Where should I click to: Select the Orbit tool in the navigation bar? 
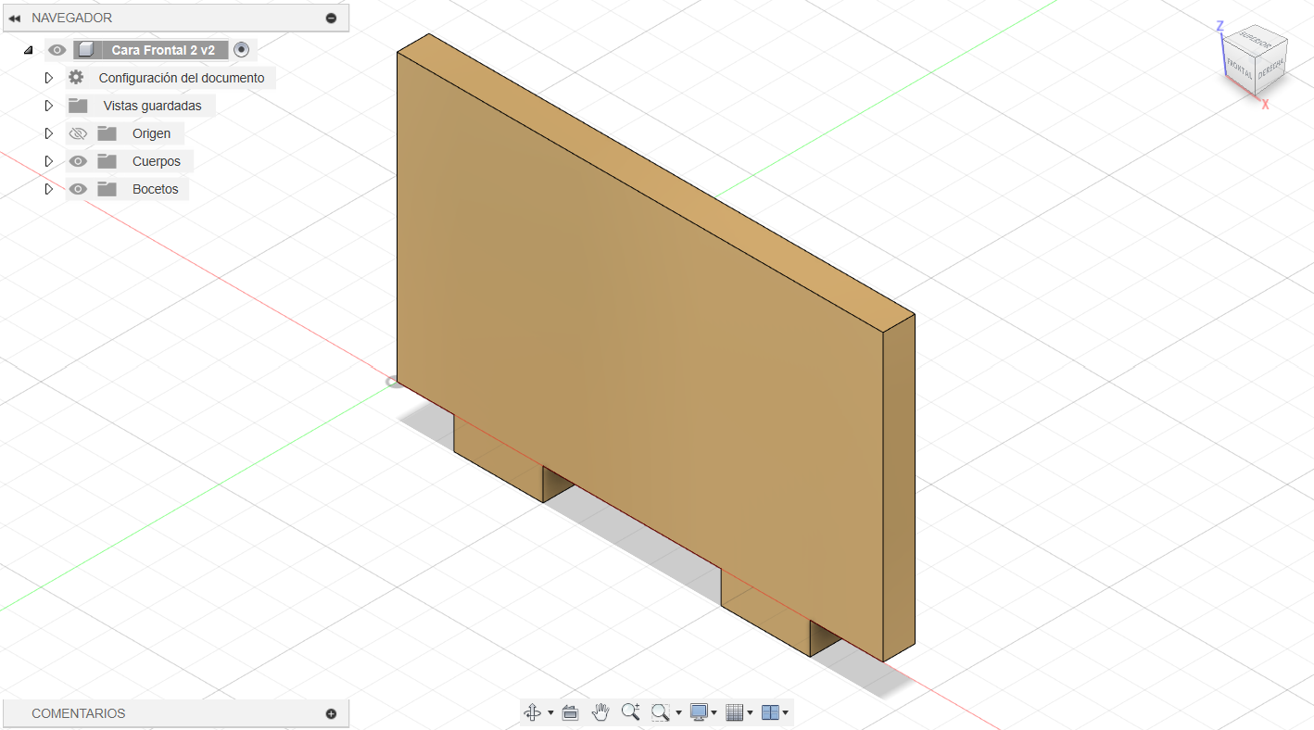[533, 712]
